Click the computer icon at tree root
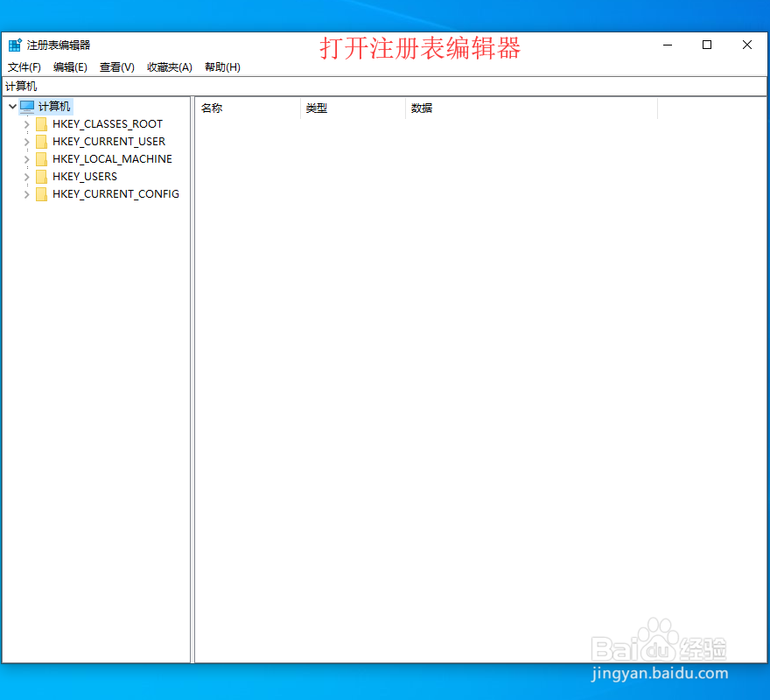Image resolution: width=770 pixels, height=700 pixels. click(27, 106)
